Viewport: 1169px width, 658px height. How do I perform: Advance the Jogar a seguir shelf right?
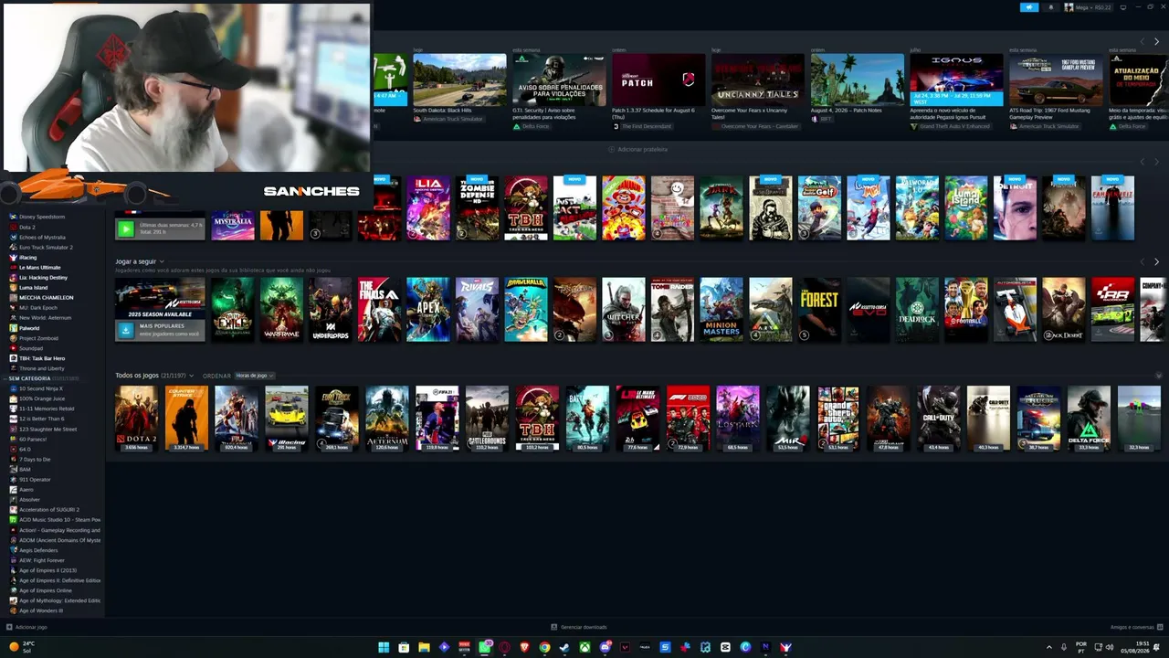pos(1156,262)
